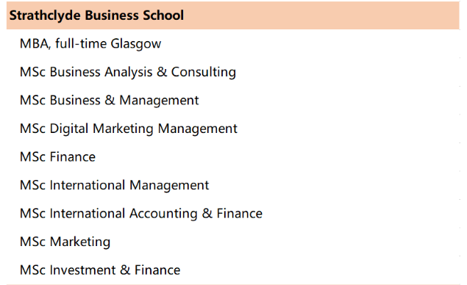The width and height of the screenshot is (467, 285).
Task: Click 'MSc' prefix of Marketing row
Action: click(x=32, y=241)
